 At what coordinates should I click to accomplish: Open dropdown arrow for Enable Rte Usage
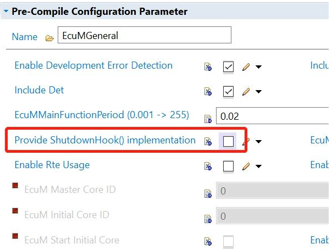258,166
